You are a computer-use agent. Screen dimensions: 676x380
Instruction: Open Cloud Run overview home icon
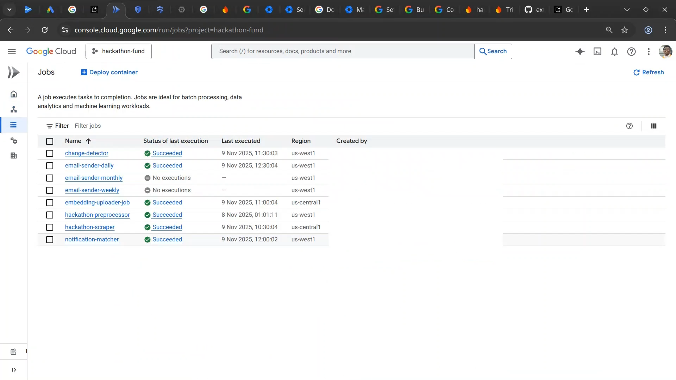(x=14, y=94)
